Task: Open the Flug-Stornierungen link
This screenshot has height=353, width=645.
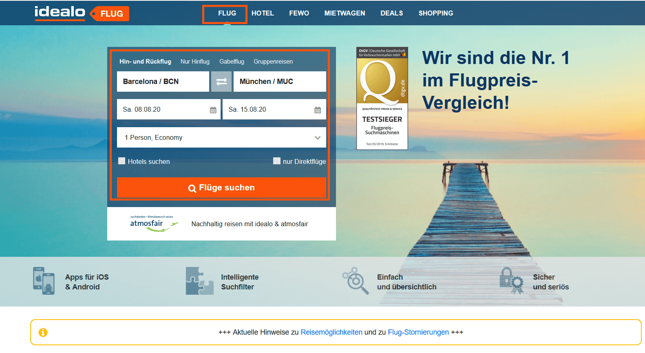Action: pos(418,332)
